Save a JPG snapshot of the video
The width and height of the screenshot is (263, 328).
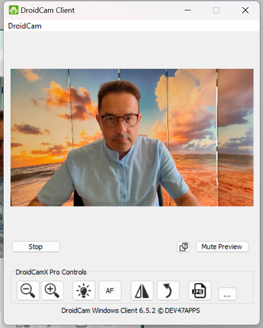click(200, 291)
